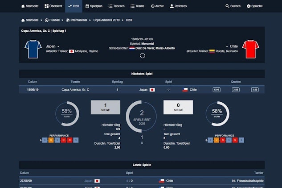Click the 27/05/09 match date

pyautogui.click(x=26, y=180)
